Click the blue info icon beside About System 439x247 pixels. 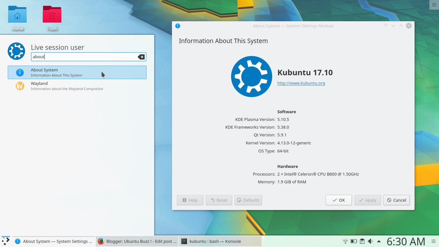click(x=20, y=72)
